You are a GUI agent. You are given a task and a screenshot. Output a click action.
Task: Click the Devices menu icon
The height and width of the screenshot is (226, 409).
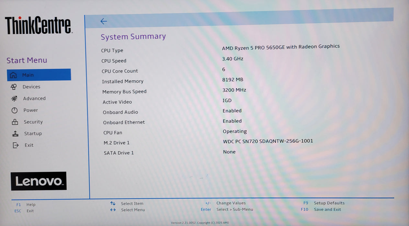(x=14, y=87)
